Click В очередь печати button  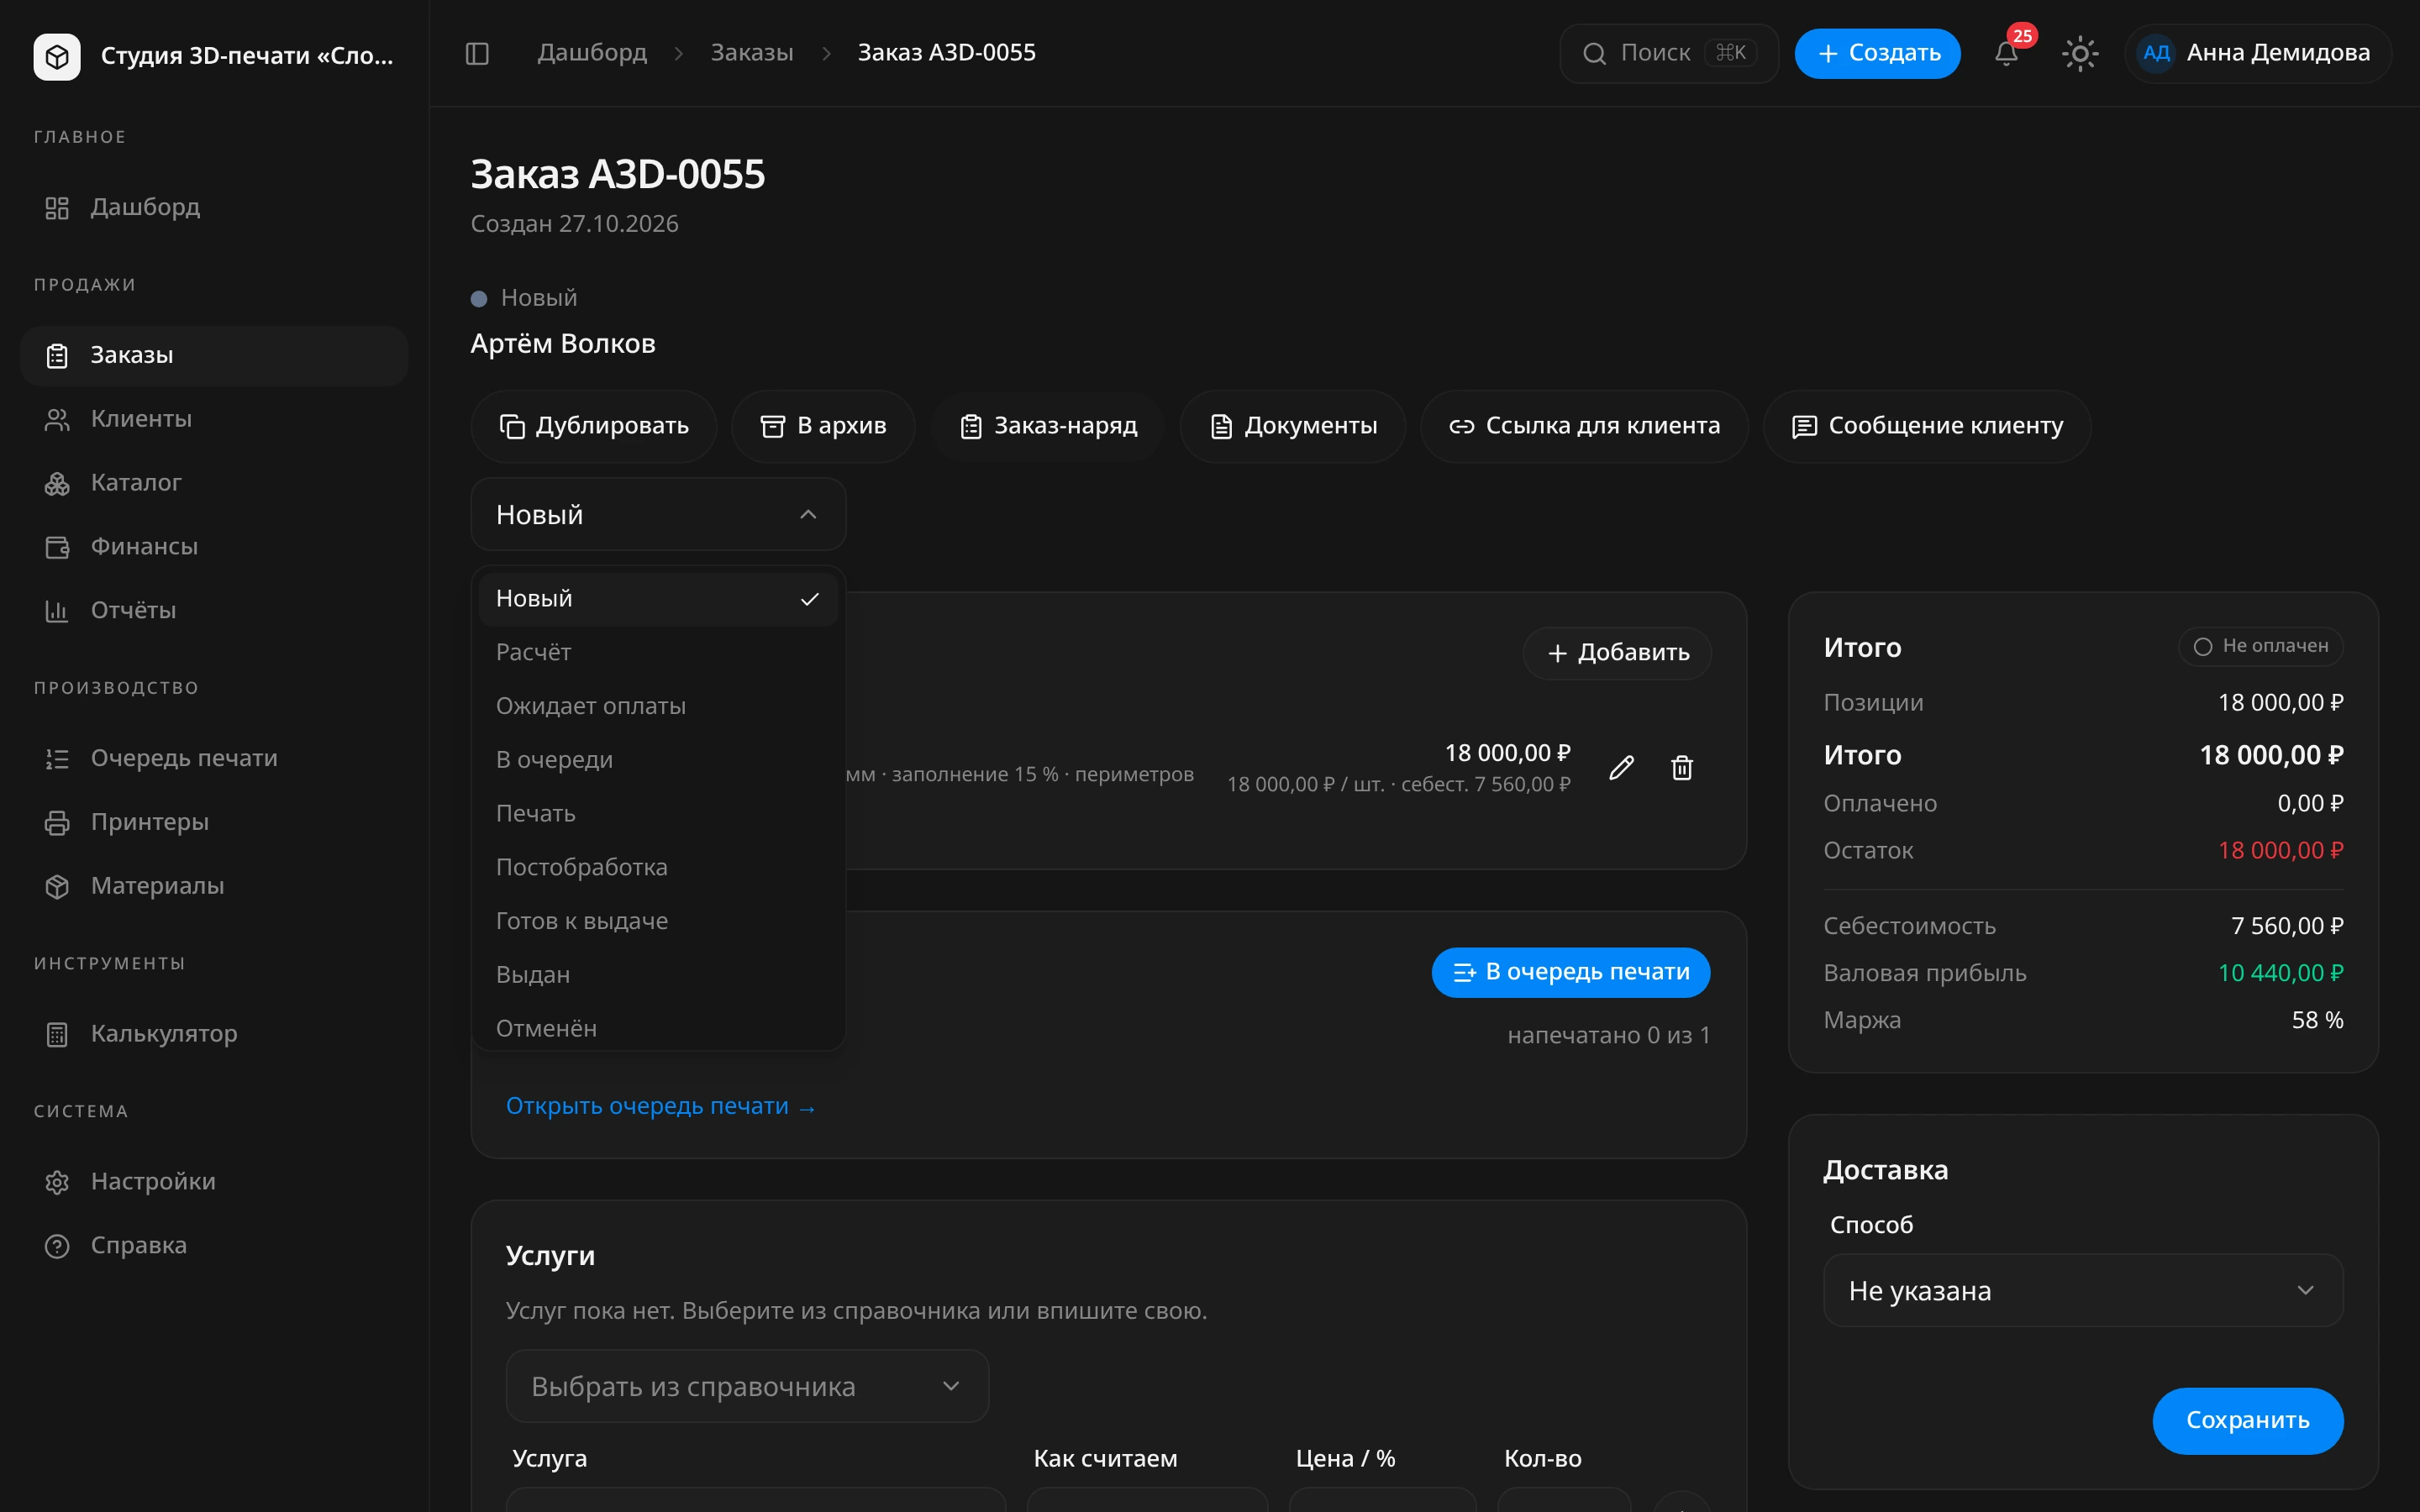click(1571, 972)
